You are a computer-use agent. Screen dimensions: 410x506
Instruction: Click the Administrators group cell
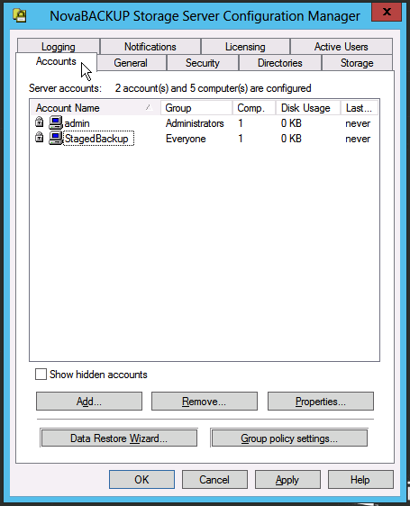pos(195,123)
